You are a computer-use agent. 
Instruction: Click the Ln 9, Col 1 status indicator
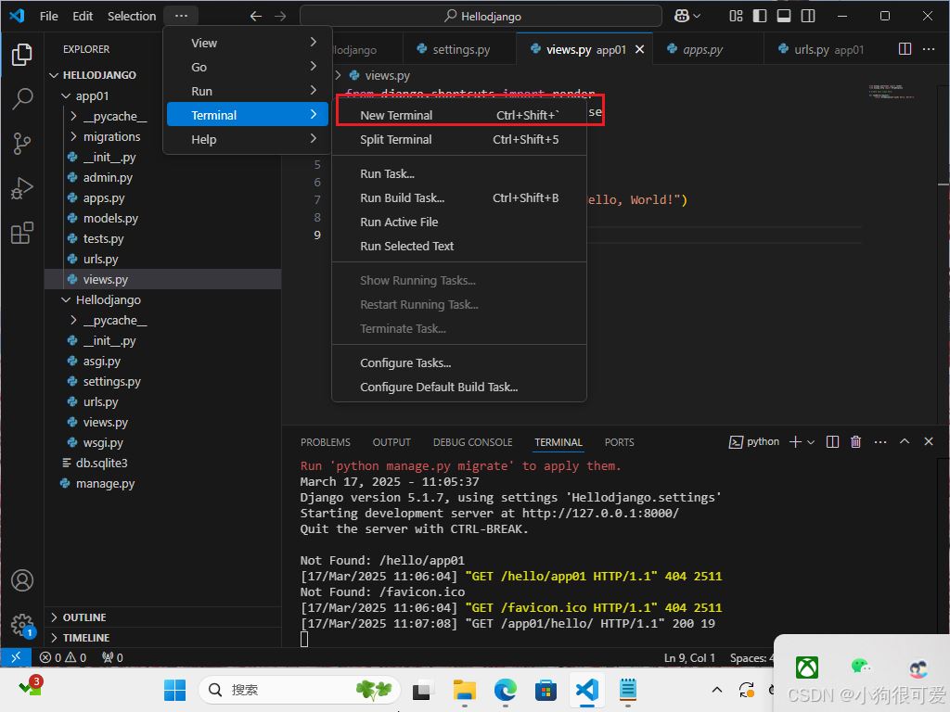[x=689, y=657]
